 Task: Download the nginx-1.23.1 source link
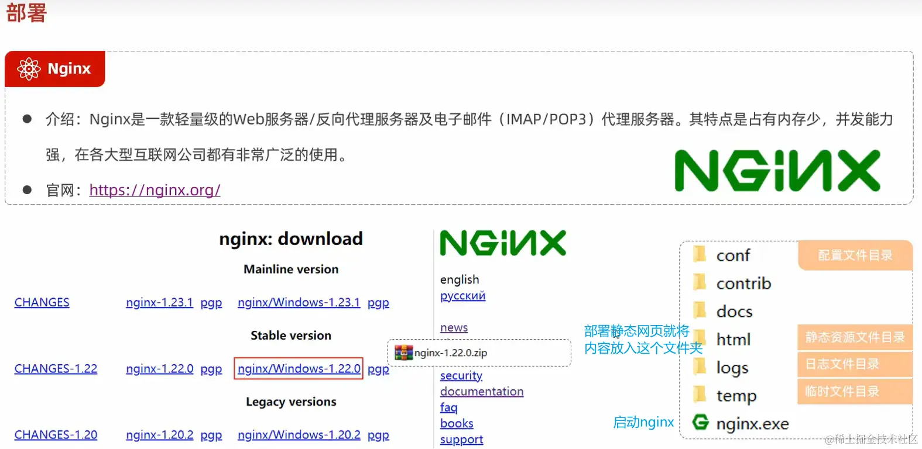point(159,302)
